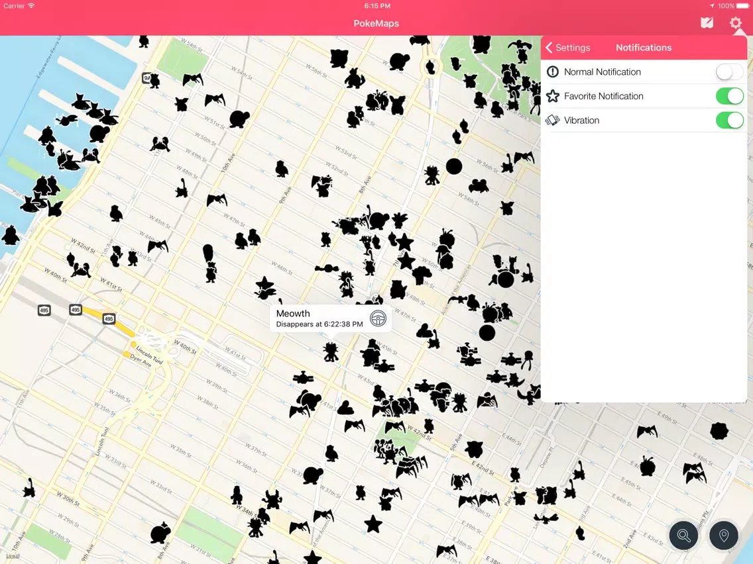Tap the 6:15 PM clock in status bar
This screenshot has width=753, height=564.
377,6
